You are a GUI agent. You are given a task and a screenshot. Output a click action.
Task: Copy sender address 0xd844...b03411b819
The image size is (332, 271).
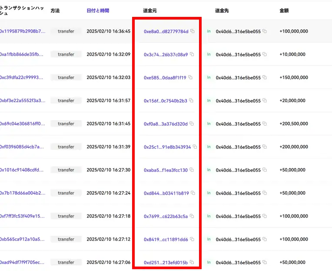pos(193,193)
